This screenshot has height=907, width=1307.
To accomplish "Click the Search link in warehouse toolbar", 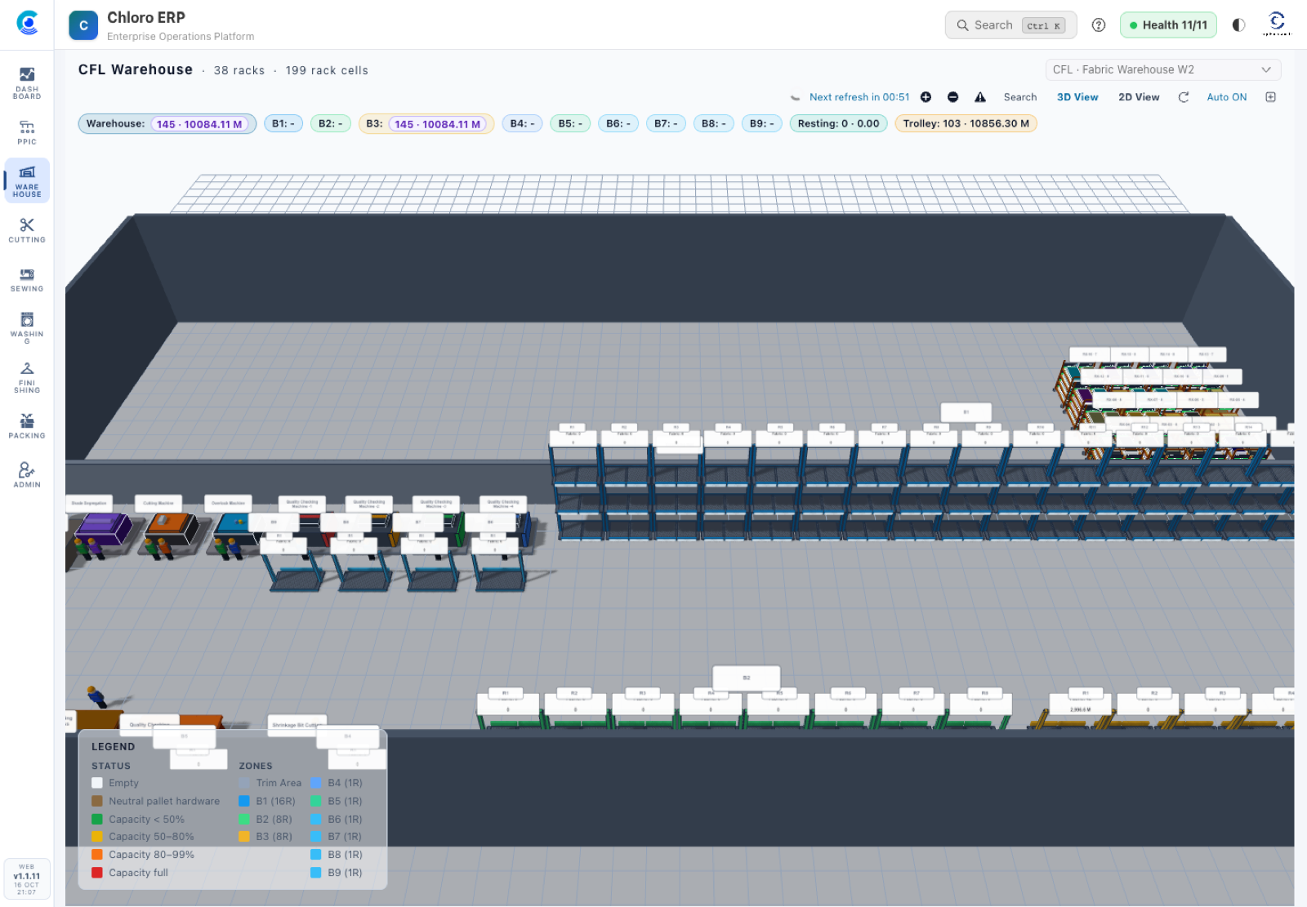I will (1020, 97).
